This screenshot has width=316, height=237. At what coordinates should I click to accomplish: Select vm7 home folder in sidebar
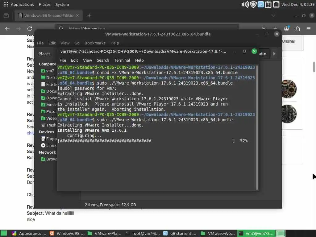[x=47, y=71]
